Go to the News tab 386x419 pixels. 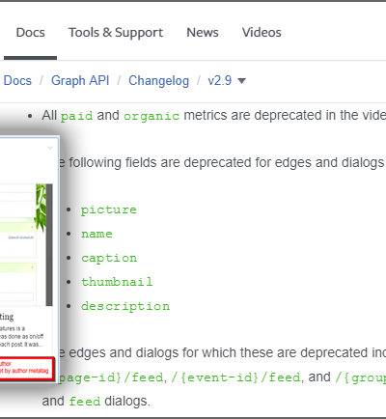pyautogui.click(x=203, y=33)
